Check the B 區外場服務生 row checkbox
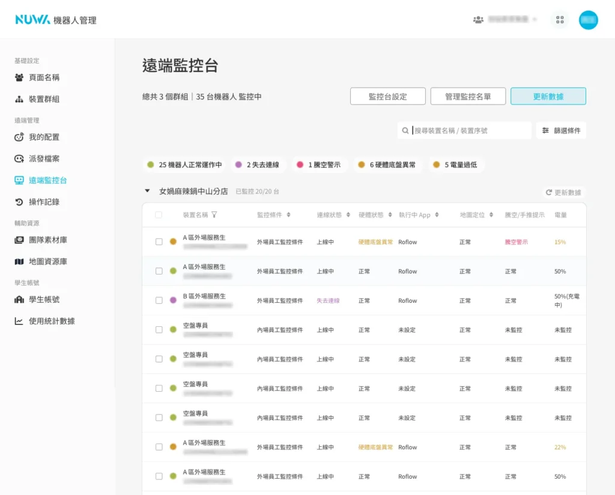The width and height of the screenshot is (615, 495). (159, 300)
